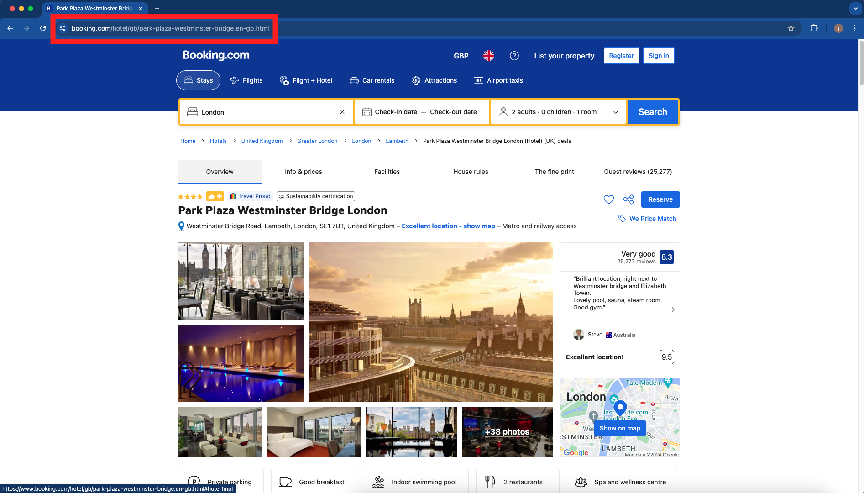Screen dimensions: 864x493
Task: Open Car rentals section
Action: click(x=372, y=80)
